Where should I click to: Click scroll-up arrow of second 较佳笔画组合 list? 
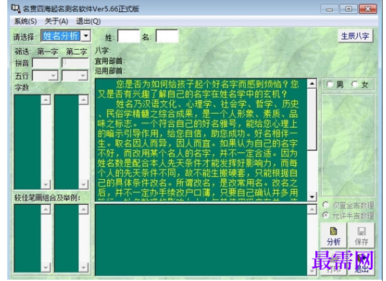point(83,210)
